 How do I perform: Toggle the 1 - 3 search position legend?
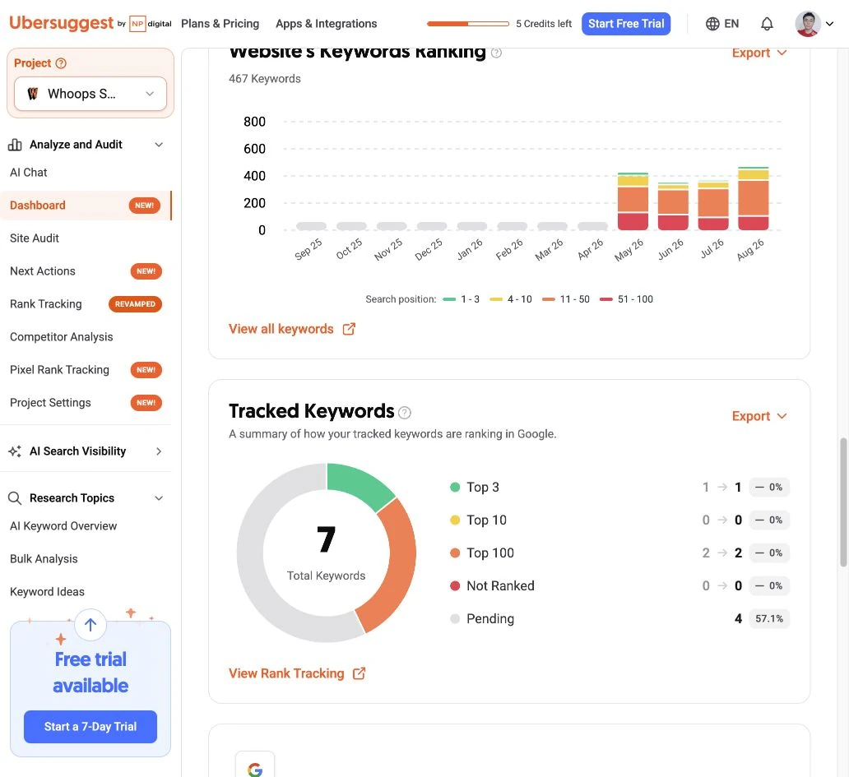click(461, 299)
